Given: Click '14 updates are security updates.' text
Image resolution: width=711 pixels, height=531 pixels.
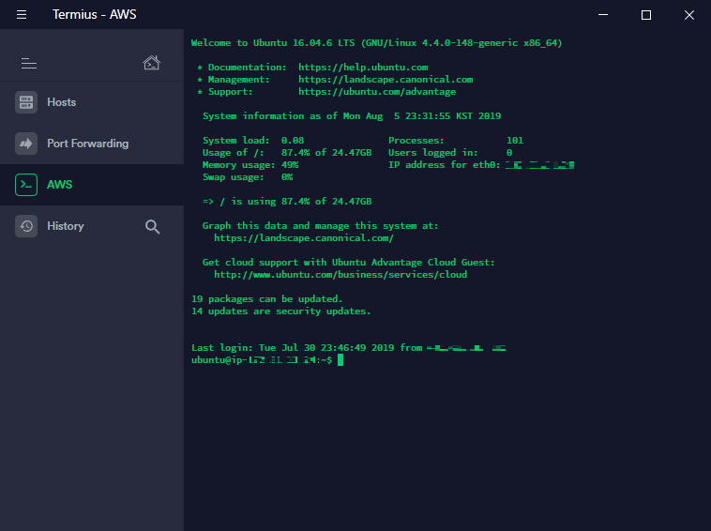Looking at the screenshot, I should [281, 311].
